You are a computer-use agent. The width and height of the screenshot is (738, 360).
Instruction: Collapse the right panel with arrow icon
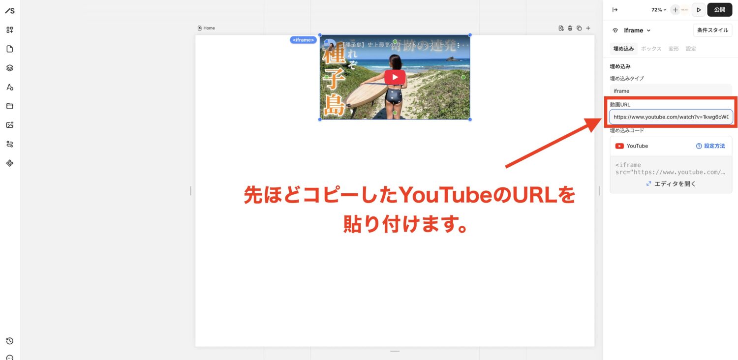coord(615,10)
